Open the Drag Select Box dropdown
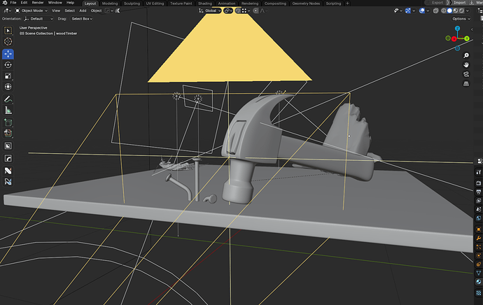The image size is (483, 305). [x=82, y=19]
